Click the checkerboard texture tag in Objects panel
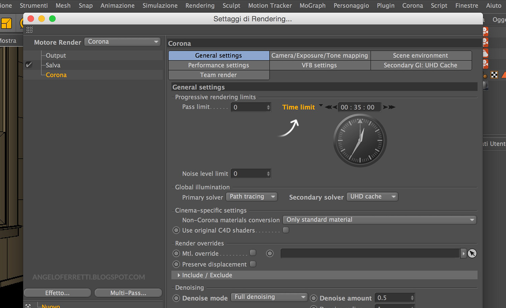The image size is (506, 308). click(x=494, y=75)
